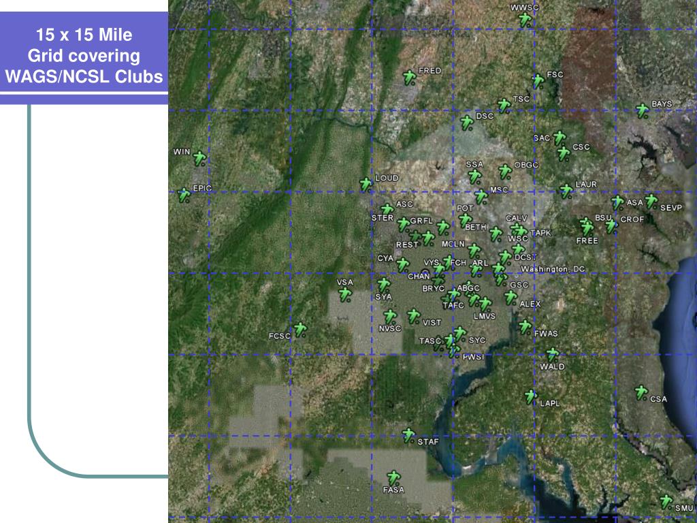Pick the FCSC player marker
Screen dimensions: 697x523
coord(300,330)
